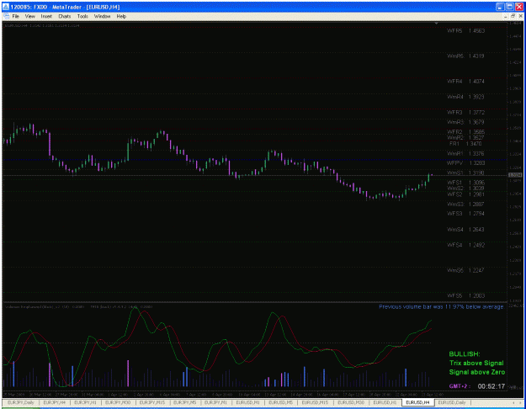Click the 'Signal above Zero' text
Viewport: 526px width, 409px height.
[477, 372]
